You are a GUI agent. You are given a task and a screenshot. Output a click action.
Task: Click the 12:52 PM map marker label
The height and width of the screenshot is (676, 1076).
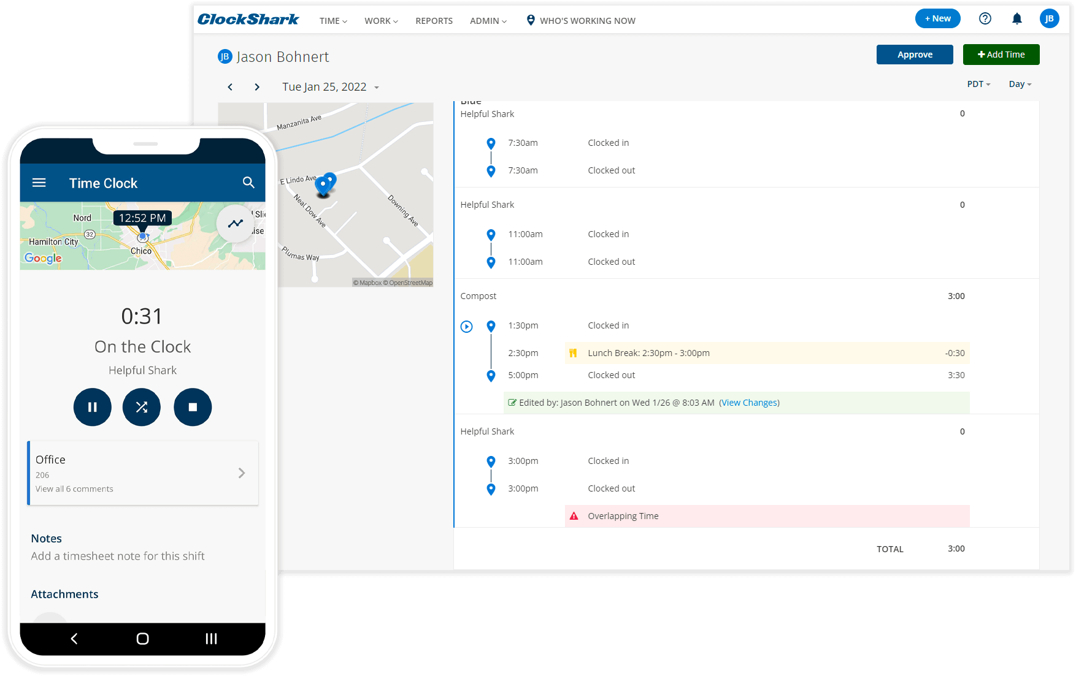click(x=142, y=218)
